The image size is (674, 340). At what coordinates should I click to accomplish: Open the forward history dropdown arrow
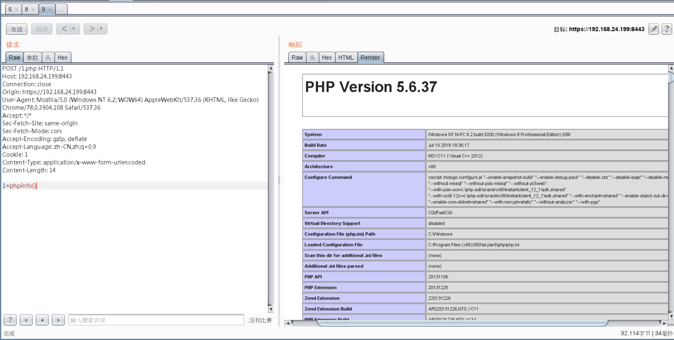point(101,29)
